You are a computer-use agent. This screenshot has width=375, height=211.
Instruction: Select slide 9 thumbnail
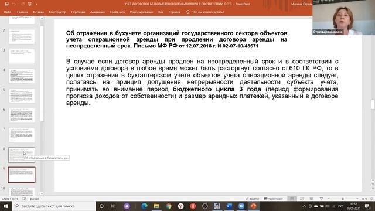pyautogui.click(x=22, y=175)
